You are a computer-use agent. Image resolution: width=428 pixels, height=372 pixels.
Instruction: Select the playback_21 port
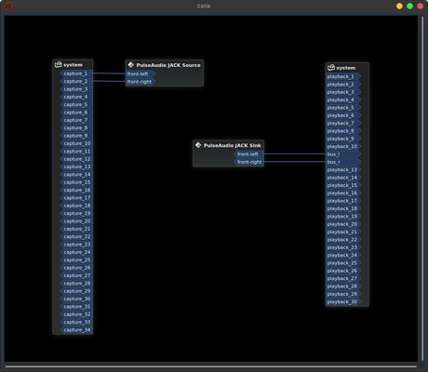point(343,232)
